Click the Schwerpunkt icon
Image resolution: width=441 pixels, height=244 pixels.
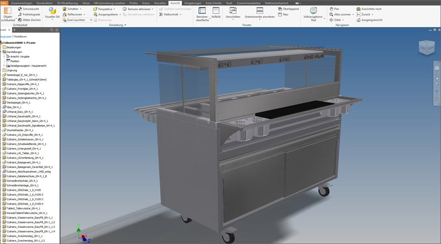(20, 9)
